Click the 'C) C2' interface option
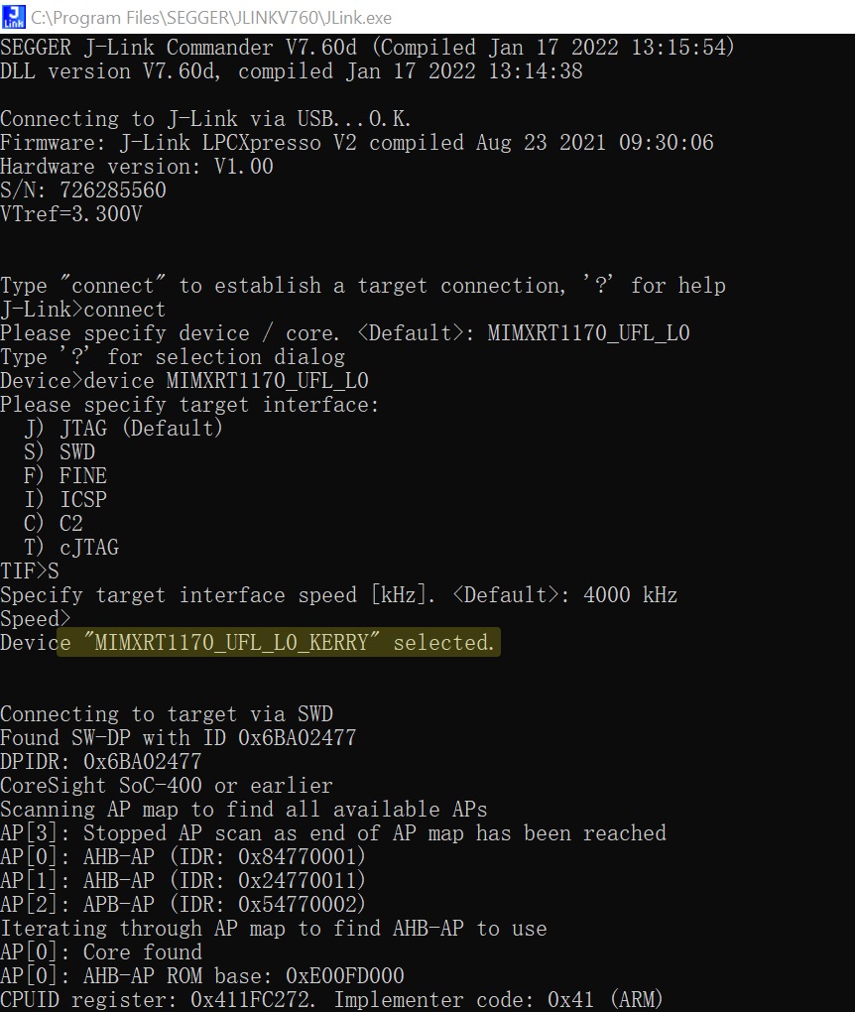Viewport: 855px width, 1012px height. (x=54, y=524)
